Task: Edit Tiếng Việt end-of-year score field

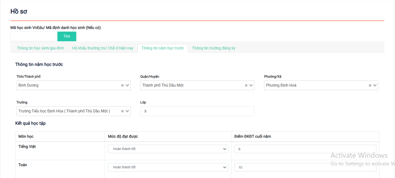Action: [305, 149]
